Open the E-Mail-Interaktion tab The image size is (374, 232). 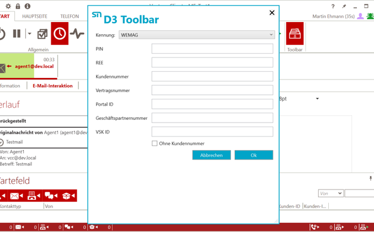(52, 86)
